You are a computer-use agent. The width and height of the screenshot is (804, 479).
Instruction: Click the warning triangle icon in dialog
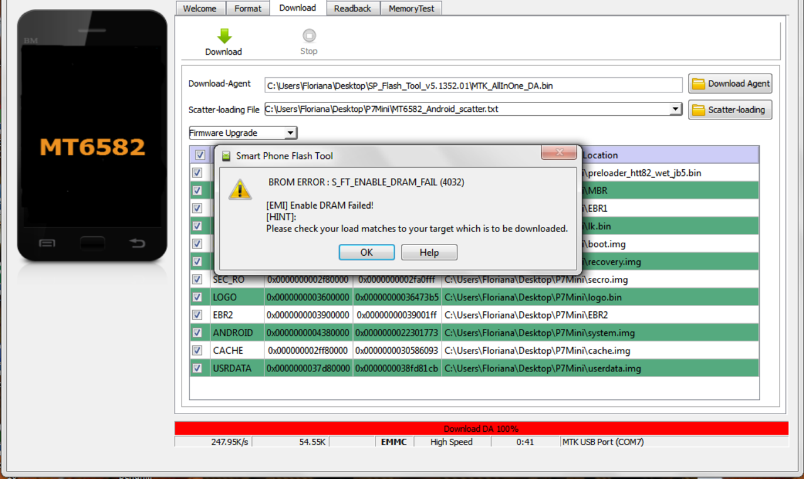pyautogui.click(x=240, y=189)
